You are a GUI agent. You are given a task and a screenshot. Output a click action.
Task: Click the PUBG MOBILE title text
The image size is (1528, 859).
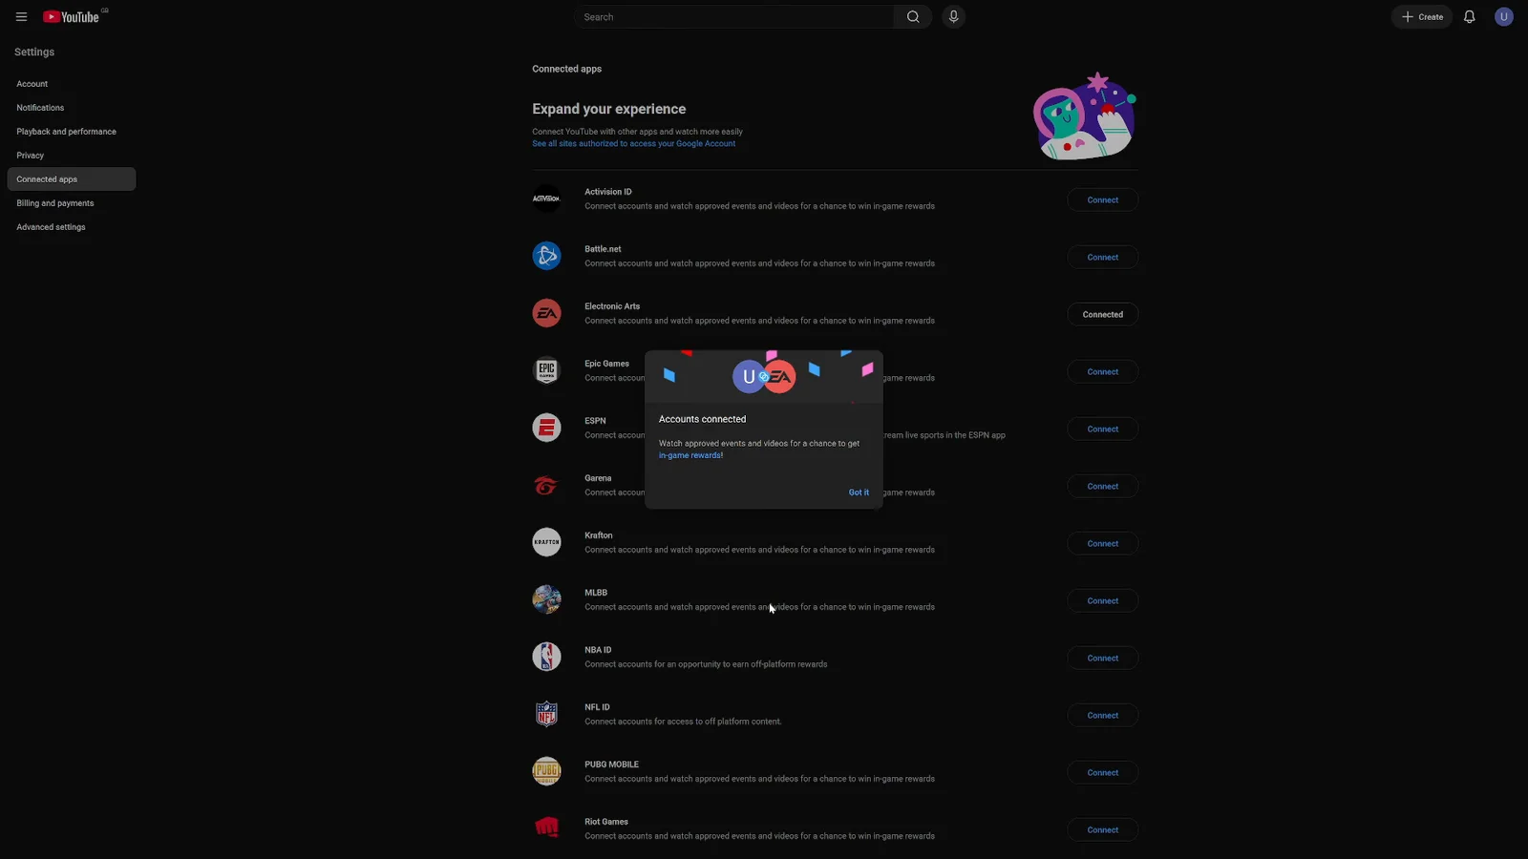(x=611, y=765)
